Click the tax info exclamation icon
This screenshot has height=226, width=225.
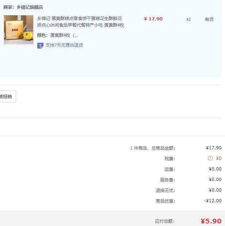(x=210, y=158)
